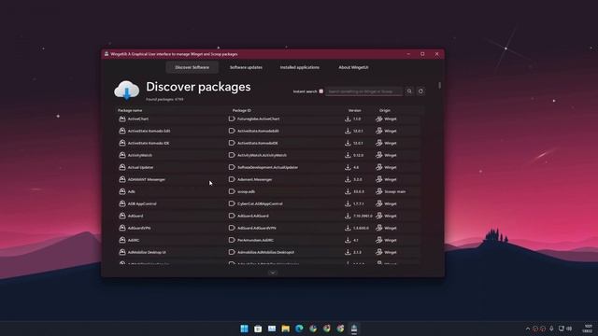This screenshot has width=598, height=336.
Task: Select the ActiveState Komodo Edit package name
Action: (x=149, y=131)
